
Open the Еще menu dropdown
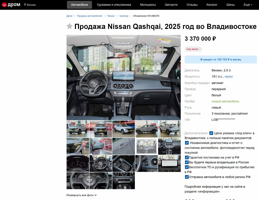[x=248, y=5]
